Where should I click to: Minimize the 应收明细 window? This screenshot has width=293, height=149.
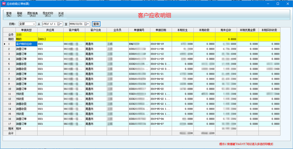pyautogui.click(x=268, y=4)
